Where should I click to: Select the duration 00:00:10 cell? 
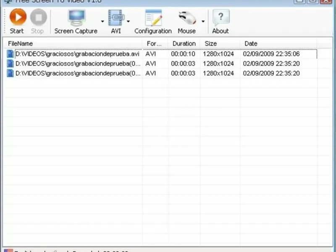(x=183, y=54)
